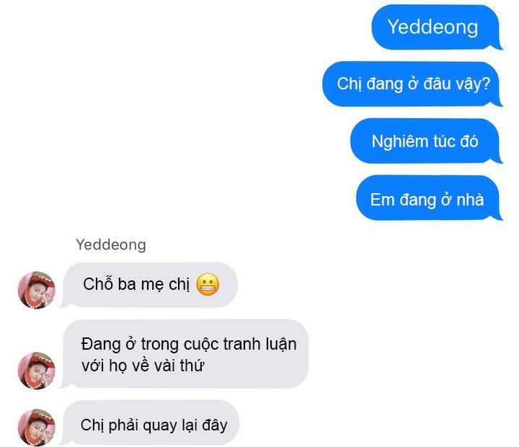Viewport: 519px width, 447px height.
Task: Tap the "Em đang ở nhà" message
Action: (x=429, y=198)
